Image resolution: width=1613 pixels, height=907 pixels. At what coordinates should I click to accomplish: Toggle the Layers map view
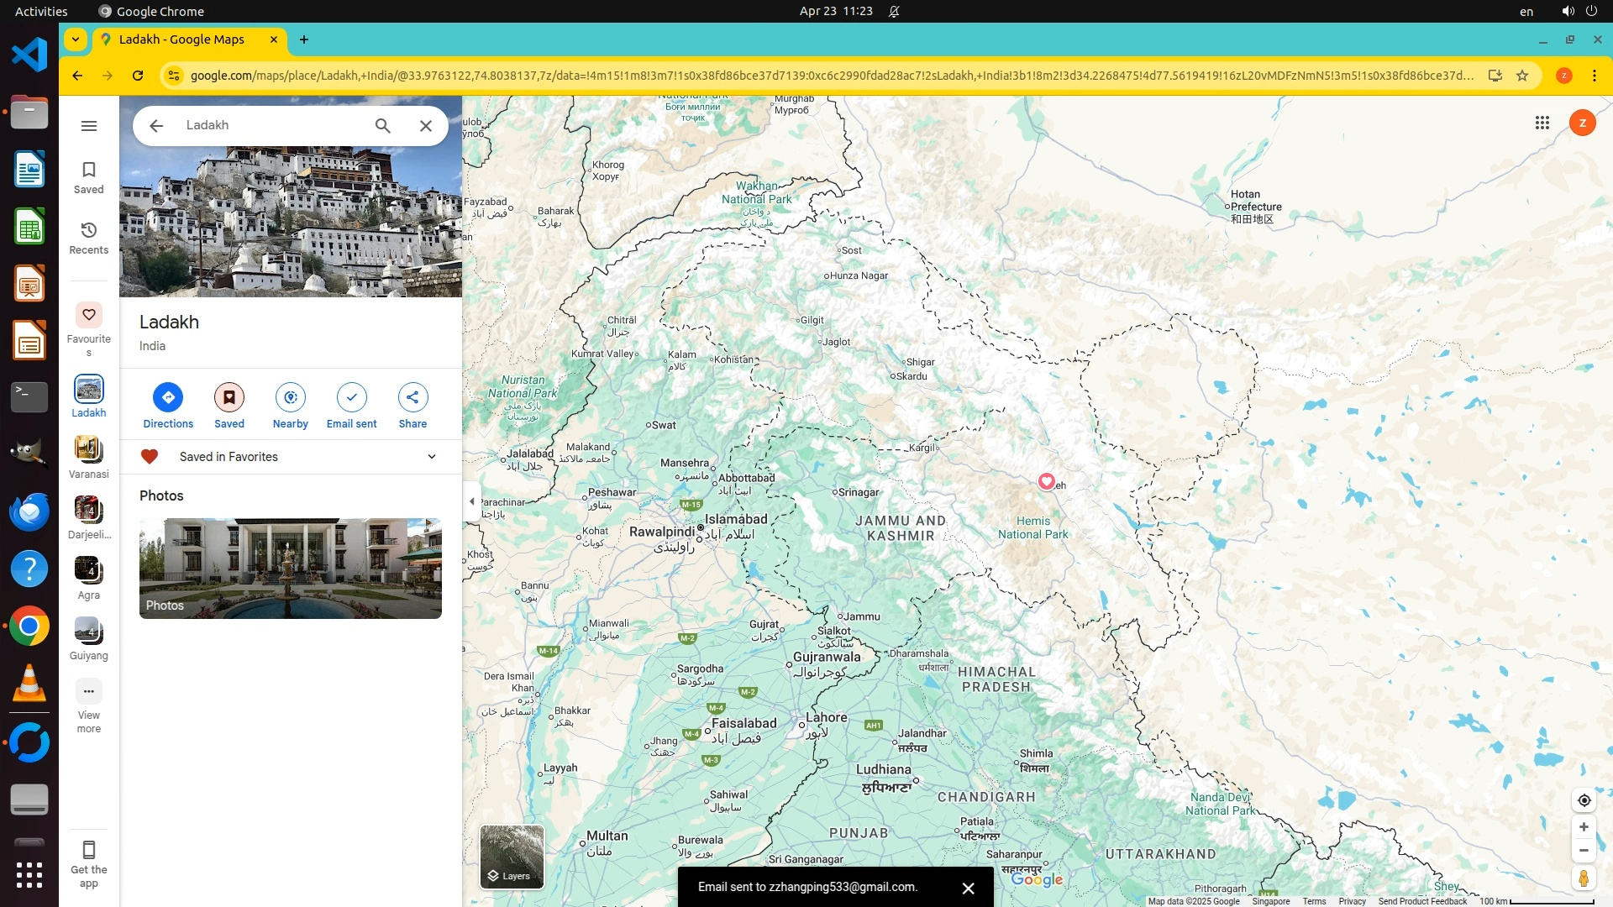(x=512, y=857)
